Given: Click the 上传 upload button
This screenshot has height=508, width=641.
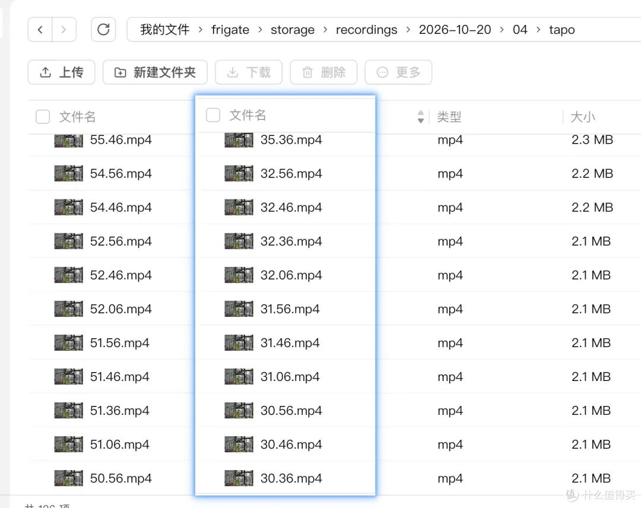Looking at the screenshot, I should [x=61, y=72].
